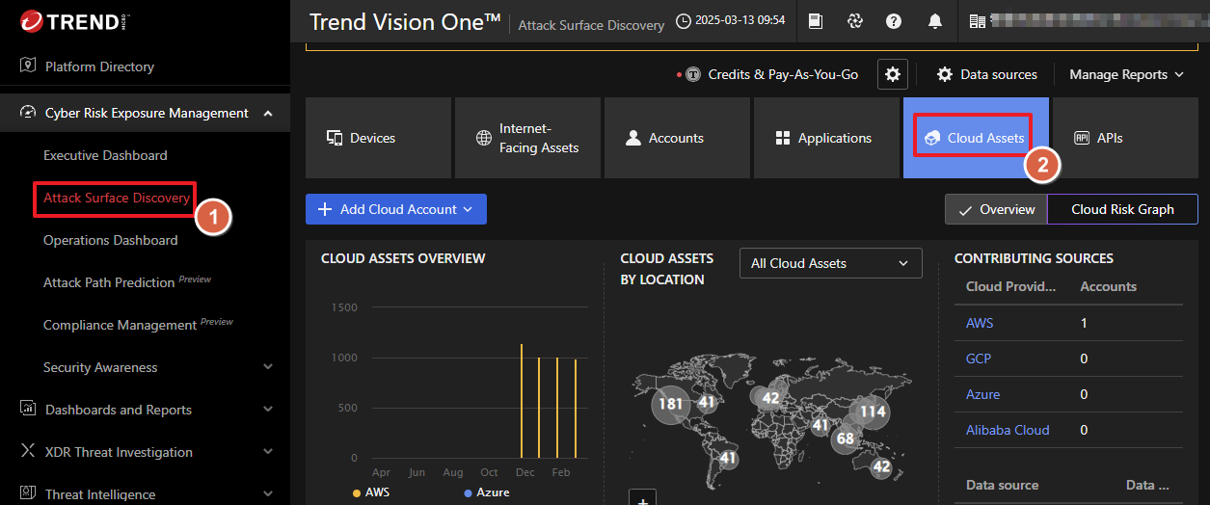Toggle Azure color swatch in chart legend

click(469, 492)
